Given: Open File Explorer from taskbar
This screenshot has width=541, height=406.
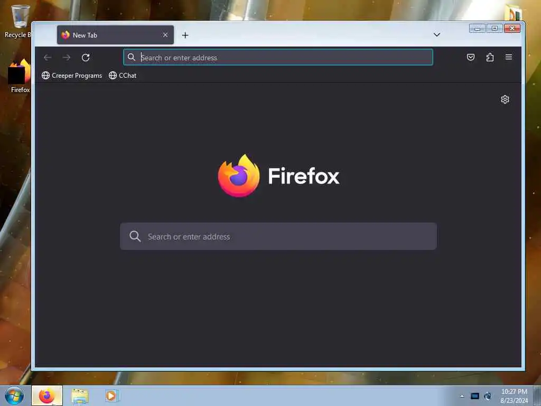Looking at the screenshot, I should click(x=80, y=396).
